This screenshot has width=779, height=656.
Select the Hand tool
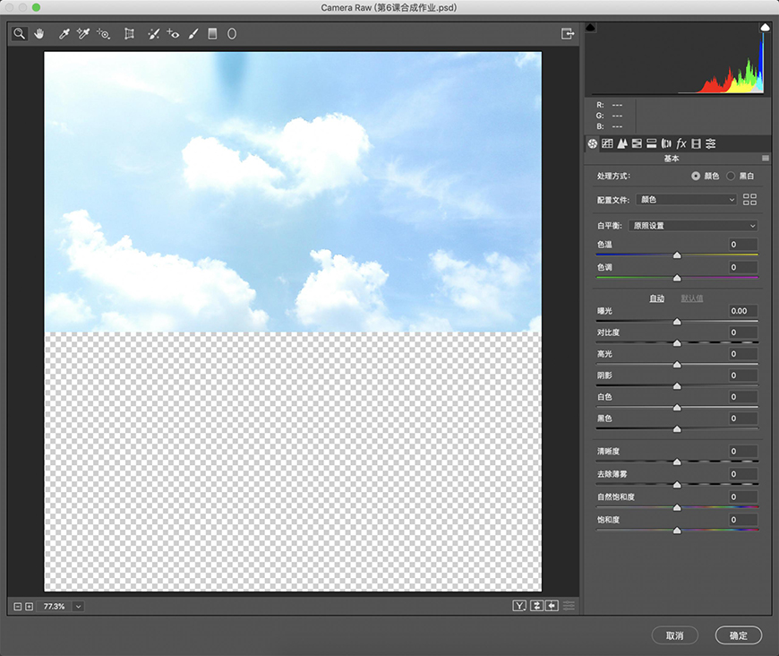coord(39,34)
